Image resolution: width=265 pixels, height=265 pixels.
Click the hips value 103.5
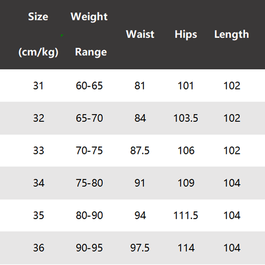coord(186,118)
